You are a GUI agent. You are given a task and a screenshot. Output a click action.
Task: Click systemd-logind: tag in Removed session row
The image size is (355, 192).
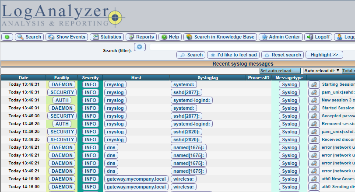click(192, 124)
